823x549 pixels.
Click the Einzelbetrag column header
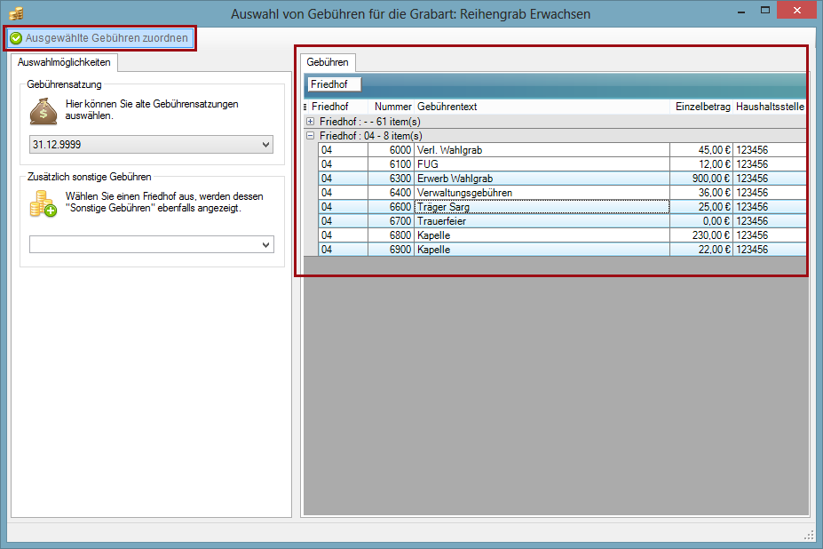pyautogui.click(x=701, y=107)
